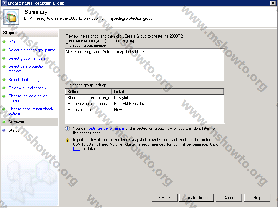Screen dimensions: 278x208
Task: Close the Create New Protection Group window
Action: (273, 3)
